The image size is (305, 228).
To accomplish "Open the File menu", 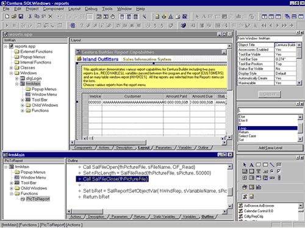I will (6, 9).
